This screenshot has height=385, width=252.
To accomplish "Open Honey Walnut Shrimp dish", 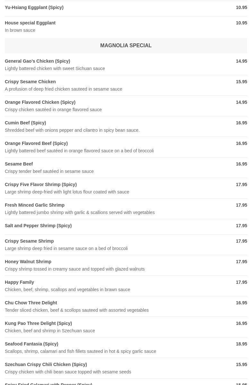I will 28,262.
